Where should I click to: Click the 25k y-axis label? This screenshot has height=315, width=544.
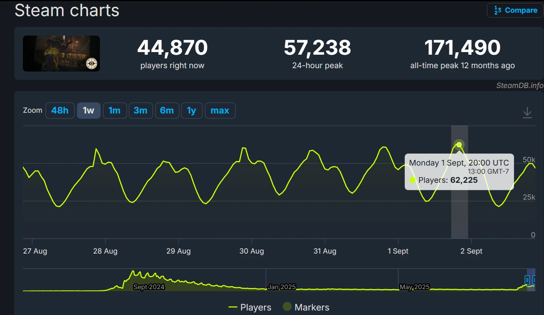(x=529, y=197)
